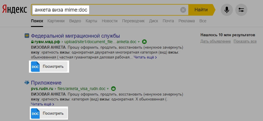Open the Переводчик tab

[133, 21]
